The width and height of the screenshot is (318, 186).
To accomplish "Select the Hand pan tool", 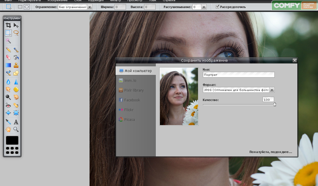I will tap(8, 129).
